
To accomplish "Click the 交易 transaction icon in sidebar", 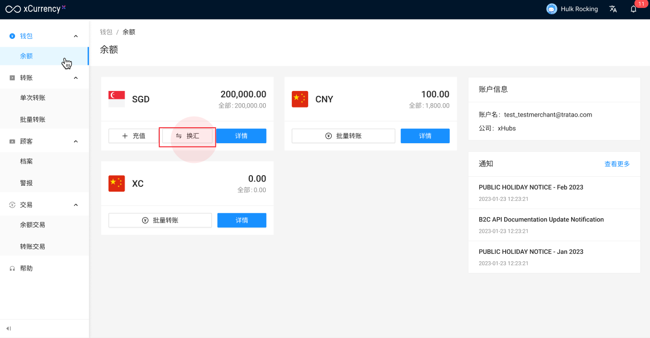I will pos(12,205).
